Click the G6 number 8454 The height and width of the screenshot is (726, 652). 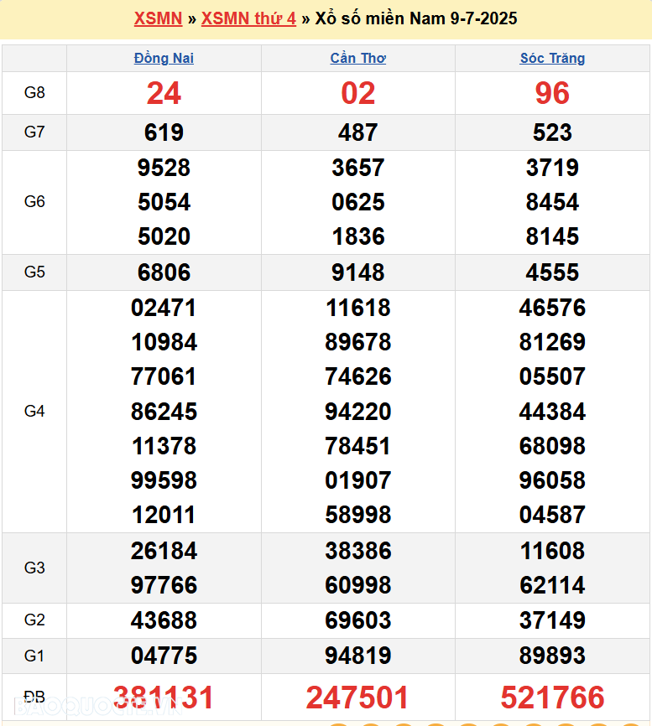(x=552, y=202)
